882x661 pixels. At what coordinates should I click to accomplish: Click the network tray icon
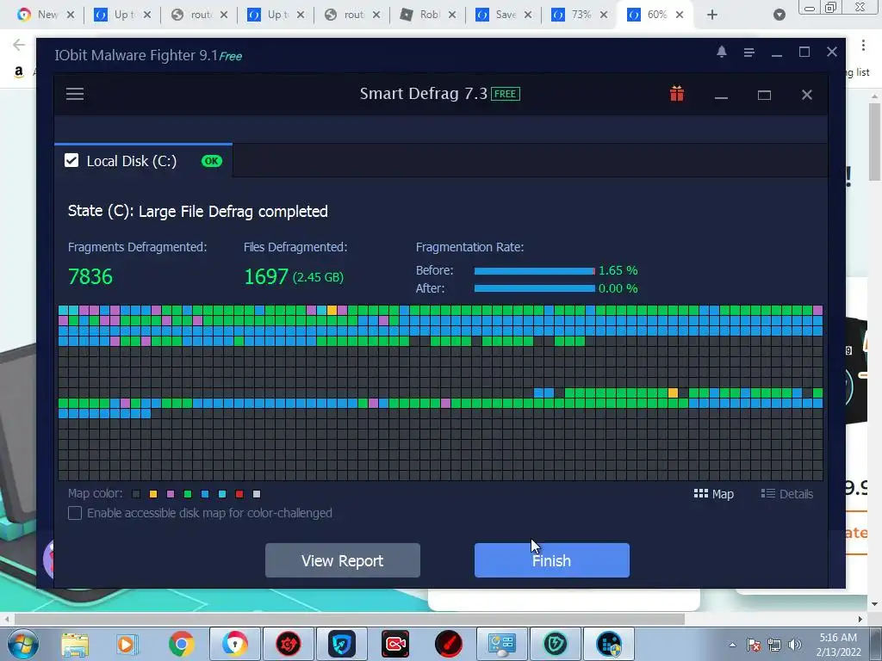click(x=774, y=645)
